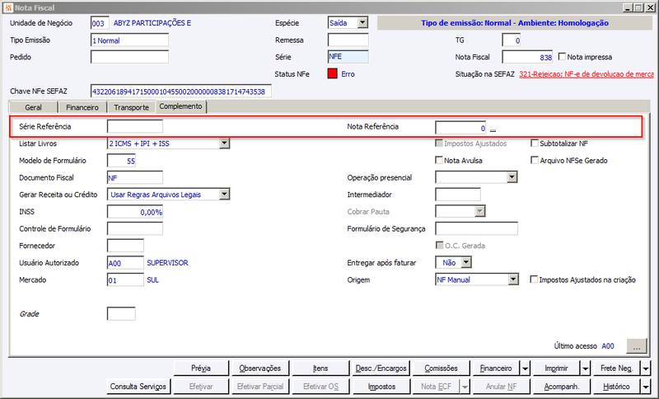Switch to the Transporte tab
659x399 pixels.
tap(131, 107)
